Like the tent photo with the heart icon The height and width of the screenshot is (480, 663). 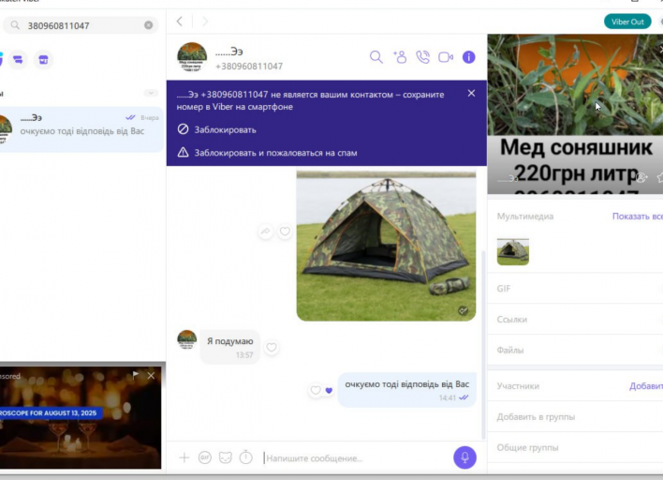285,232
